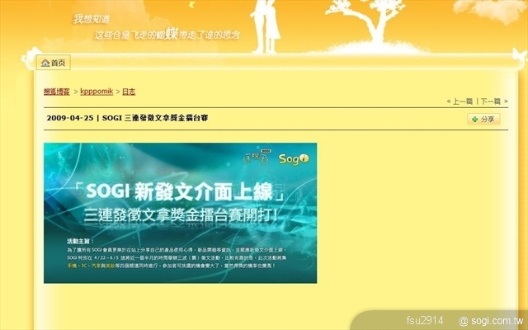528x330 pixels.
Task: Click the 我想知道 header text
Action: click(92, 19)
